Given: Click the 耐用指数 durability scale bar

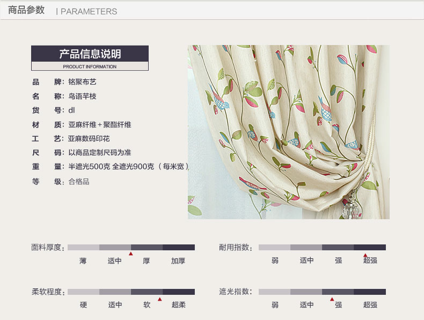Looking at the screenshot, I should [x=322, y=247].
